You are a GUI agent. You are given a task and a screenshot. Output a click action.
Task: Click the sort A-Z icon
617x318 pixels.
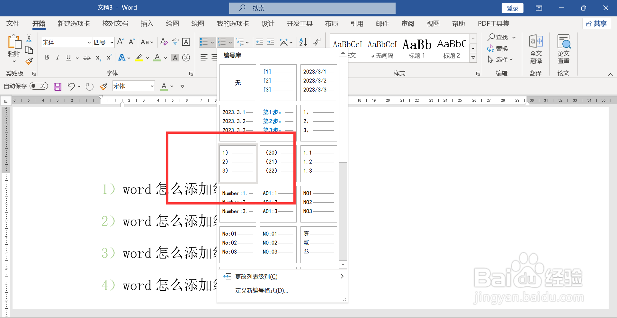coord(303,42)
